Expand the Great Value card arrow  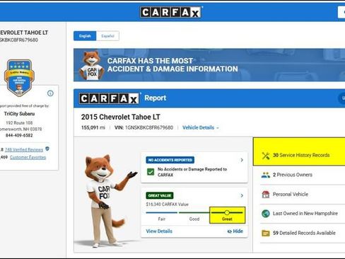coord(242,195)
